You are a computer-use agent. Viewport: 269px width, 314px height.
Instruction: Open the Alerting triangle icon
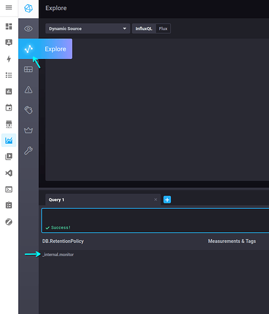pos(28,90)
